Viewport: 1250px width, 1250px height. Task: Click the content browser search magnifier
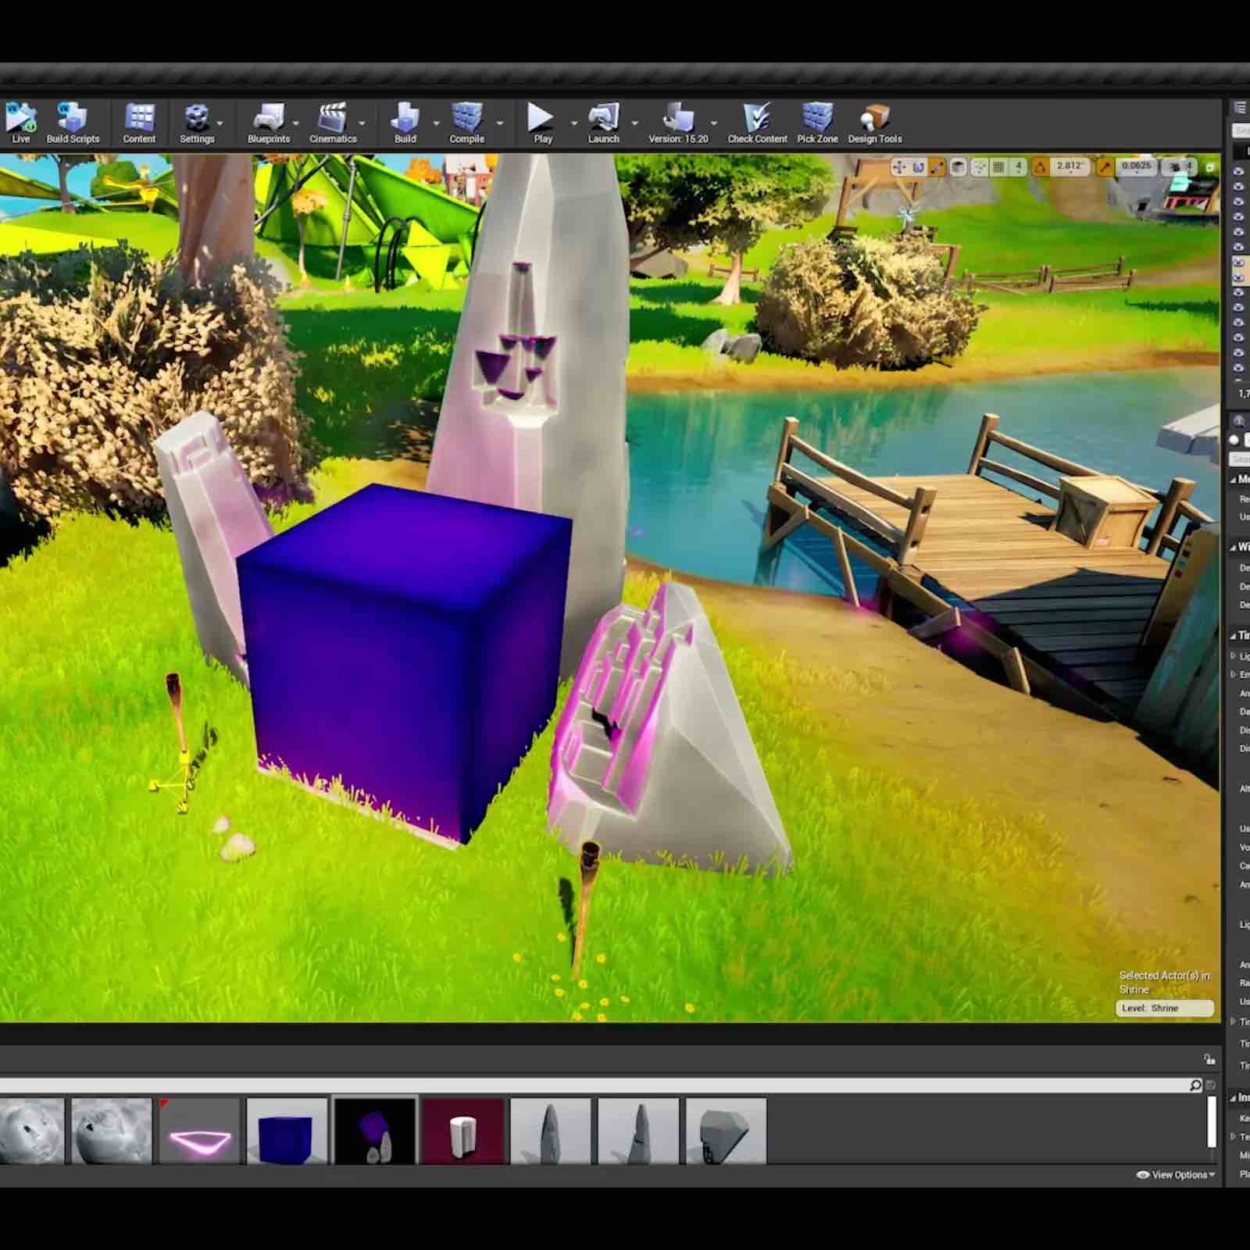1195,1084
